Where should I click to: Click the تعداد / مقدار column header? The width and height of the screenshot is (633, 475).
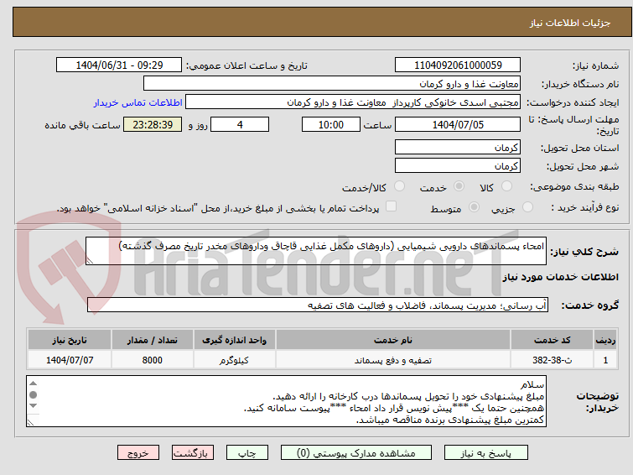tap(153, 340)
